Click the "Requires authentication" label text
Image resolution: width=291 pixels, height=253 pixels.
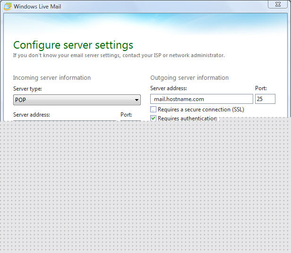click(187, 118)
